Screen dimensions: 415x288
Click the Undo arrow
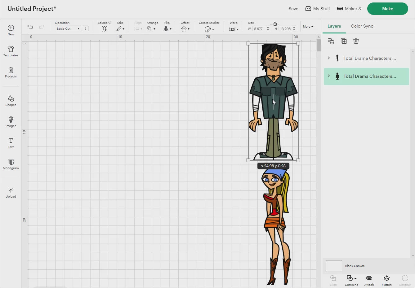coord(30,27)
